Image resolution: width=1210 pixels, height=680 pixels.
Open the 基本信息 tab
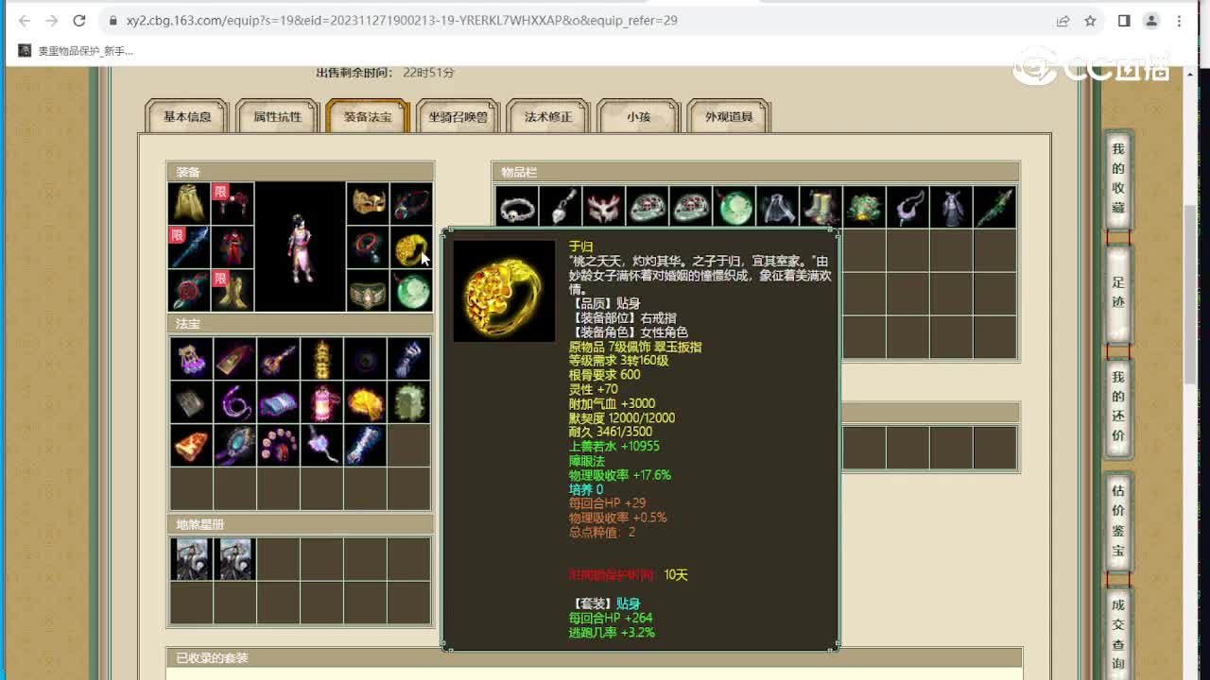(187, 117)
